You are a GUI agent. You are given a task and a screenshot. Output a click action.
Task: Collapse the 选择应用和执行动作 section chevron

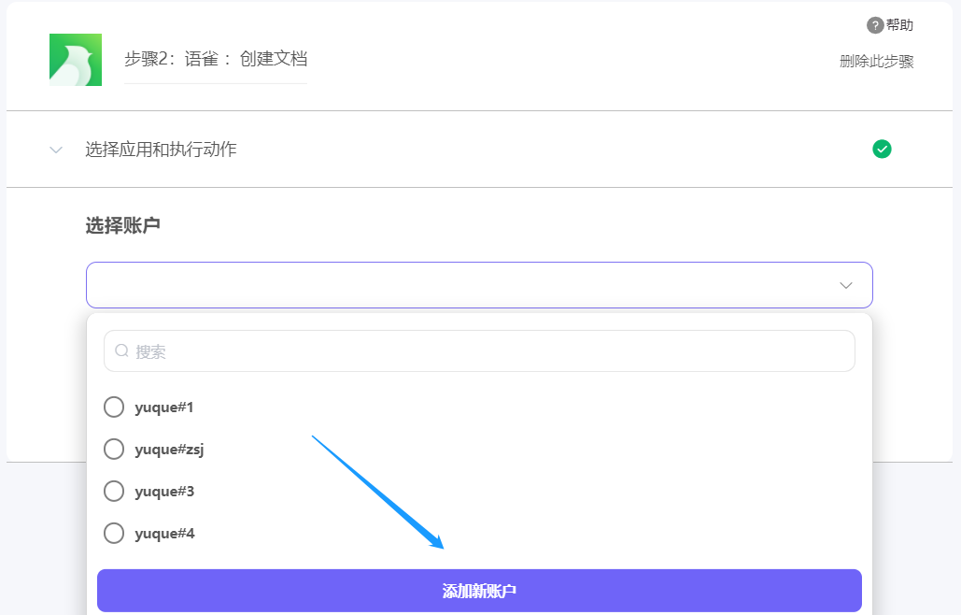56,150
